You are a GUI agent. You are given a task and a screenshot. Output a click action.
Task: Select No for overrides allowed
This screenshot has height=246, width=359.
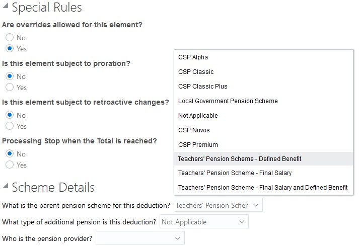(10, 38)
